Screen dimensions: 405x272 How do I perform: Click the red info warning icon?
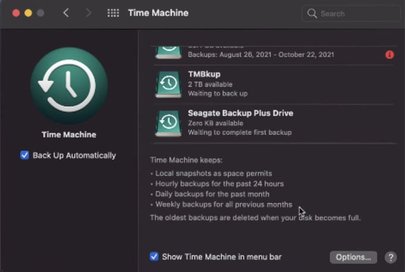tap(390, 55)
